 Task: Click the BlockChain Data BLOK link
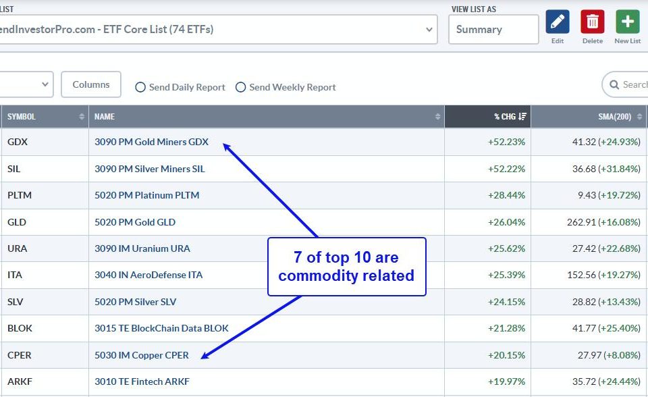[x=161, y=328]
